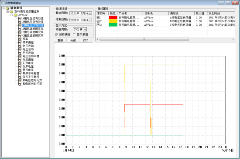Uncheck curve index 1 checkbox

pyautogui.click(x=98, y=17)
